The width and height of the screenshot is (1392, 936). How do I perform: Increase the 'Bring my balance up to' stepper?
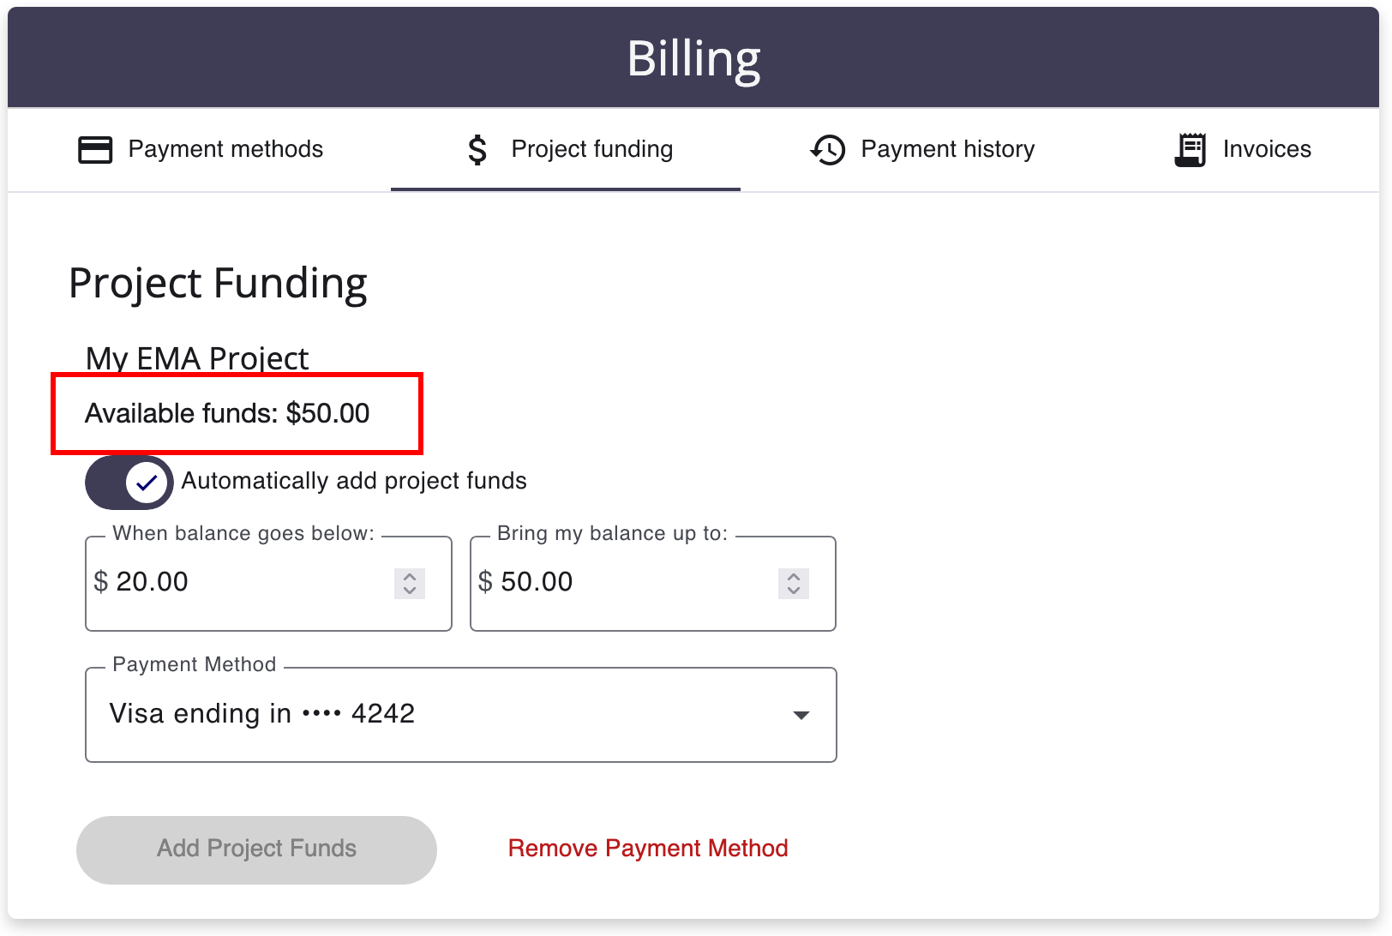tap(794, 577)
